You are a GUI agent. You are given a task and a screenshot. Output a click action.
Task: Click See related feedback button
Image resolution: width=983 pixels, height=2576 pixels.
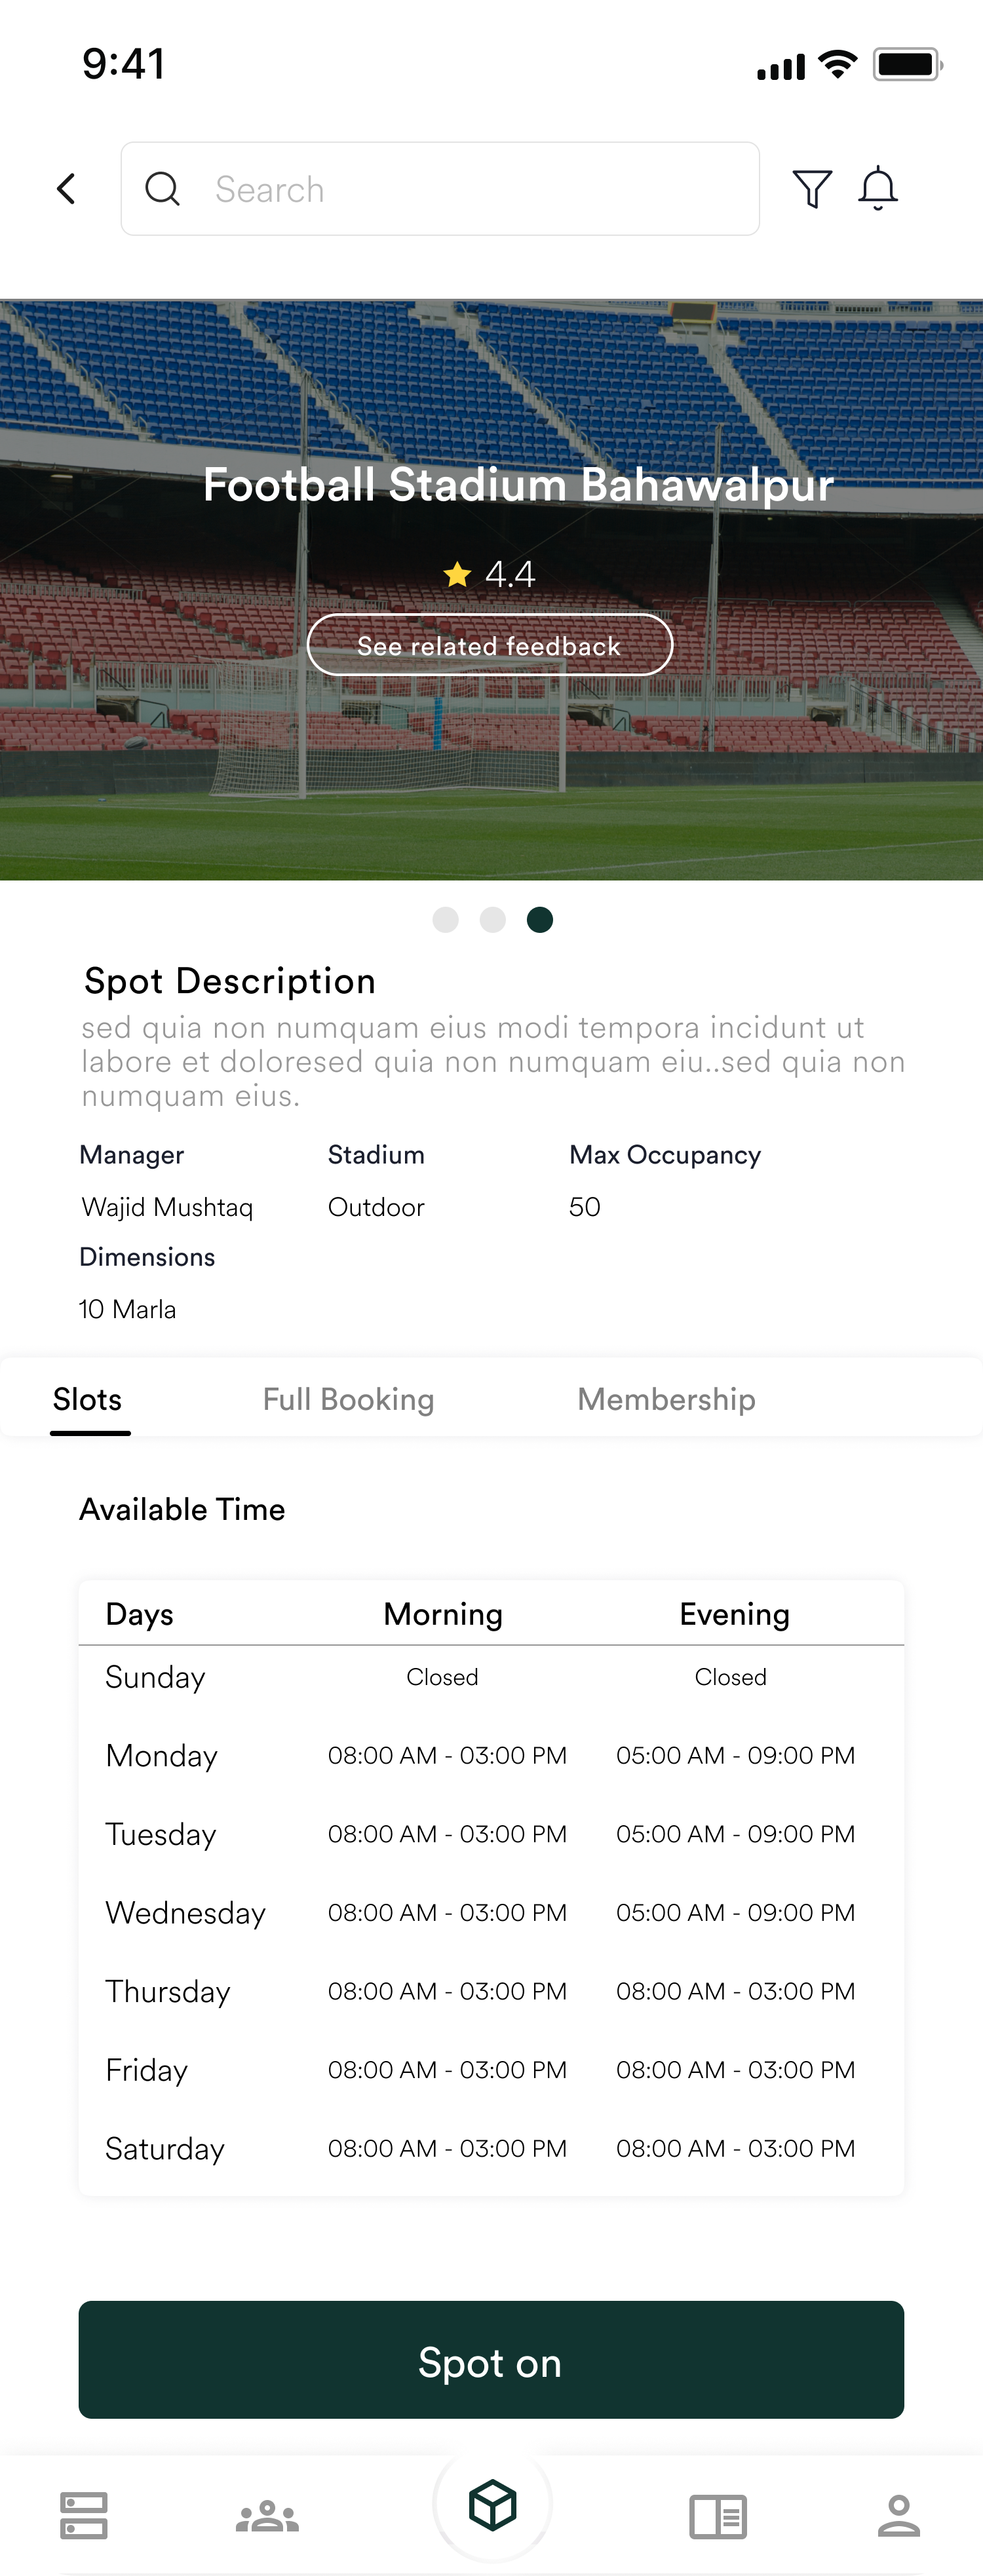(x=490, y=645)
